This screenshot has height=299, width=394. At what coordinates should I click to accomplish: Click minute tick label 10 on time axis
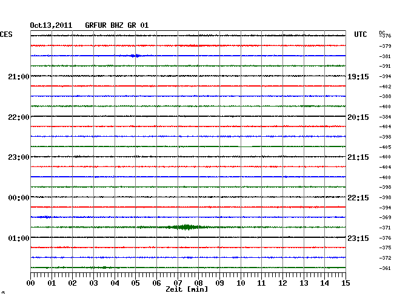pos(241,283)
